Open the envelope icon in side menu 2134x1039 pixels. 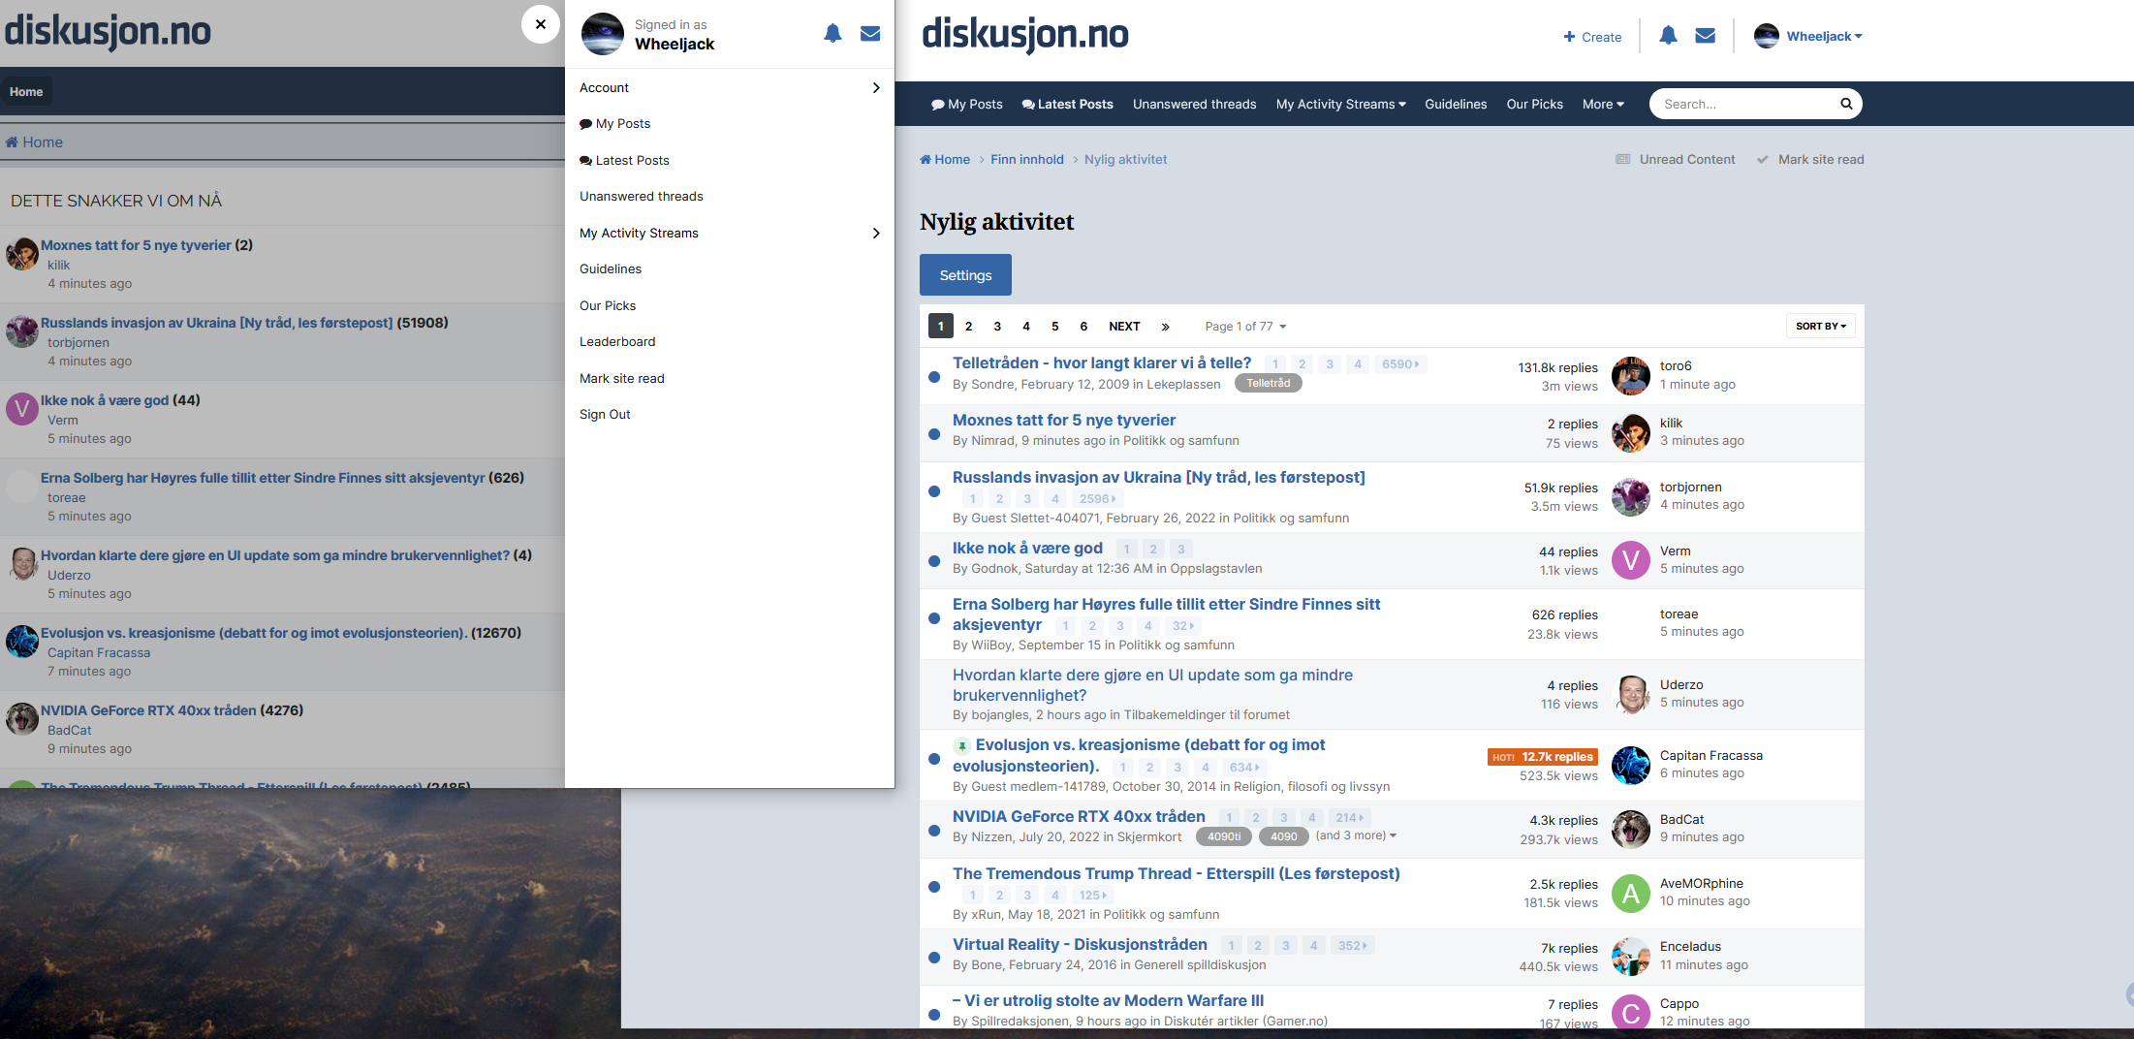tap(870, 34)
